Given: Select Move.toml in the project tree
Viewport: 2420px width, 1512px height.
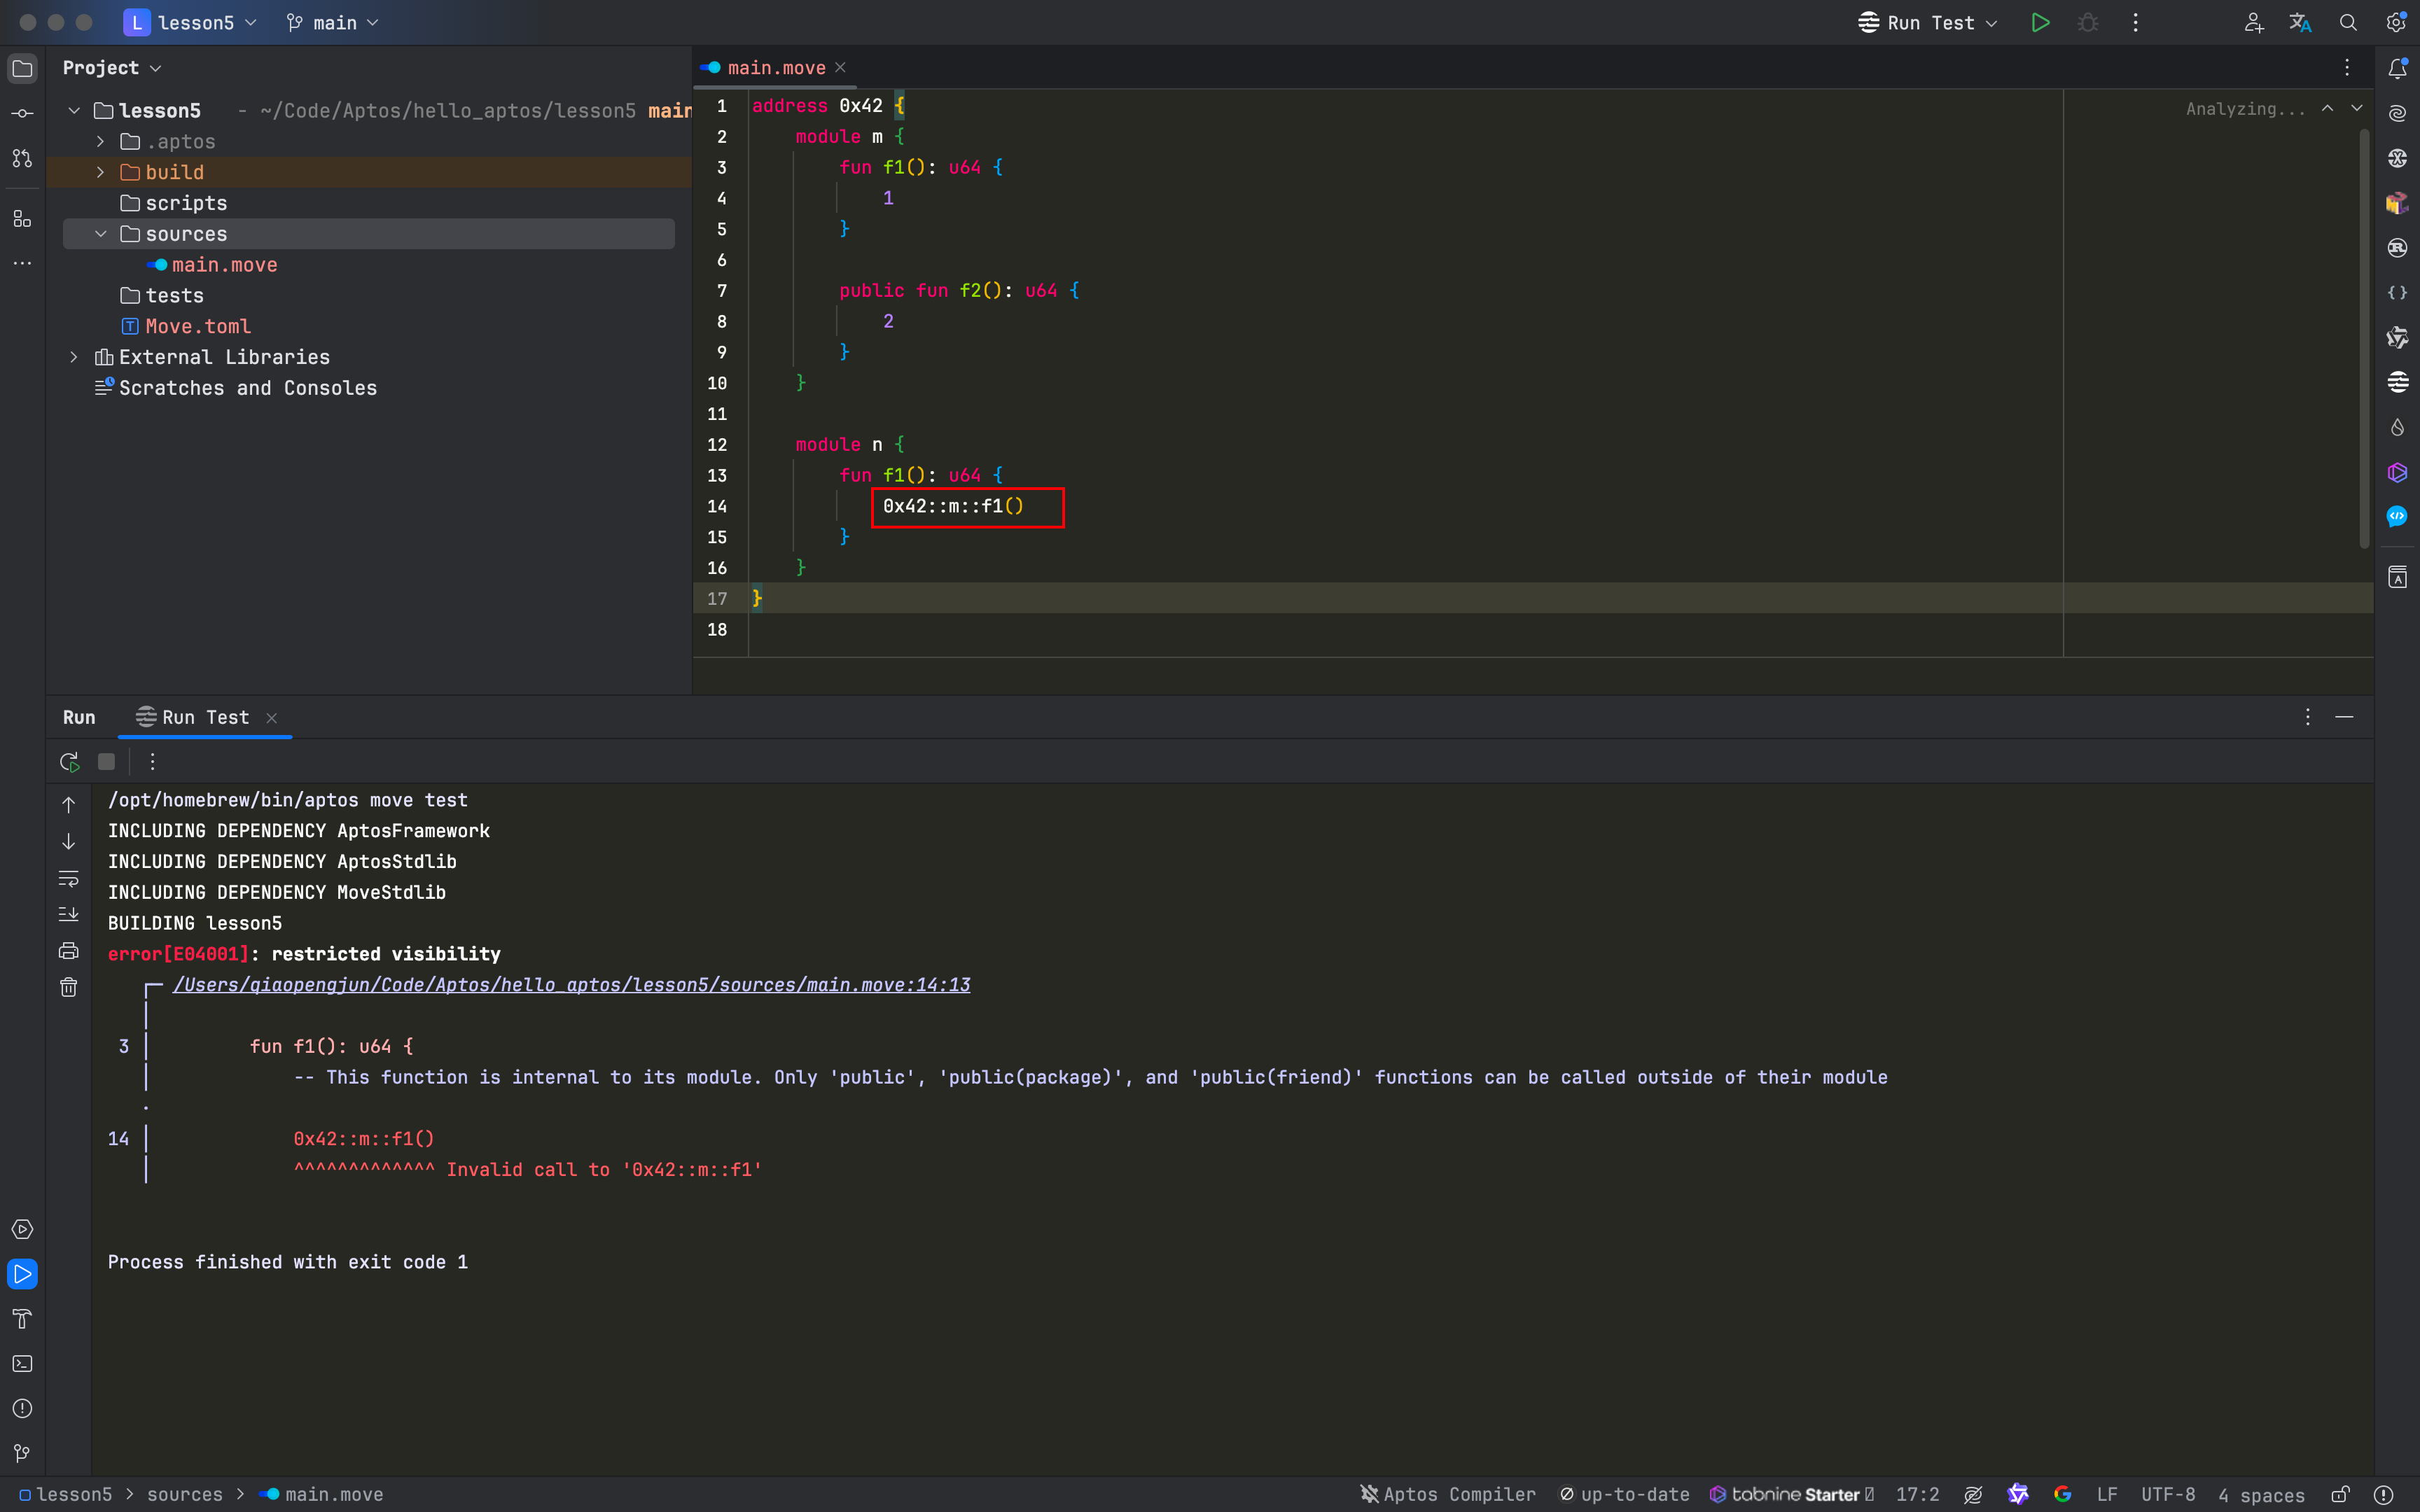Looking at the screenshot, I should point(198,326).
